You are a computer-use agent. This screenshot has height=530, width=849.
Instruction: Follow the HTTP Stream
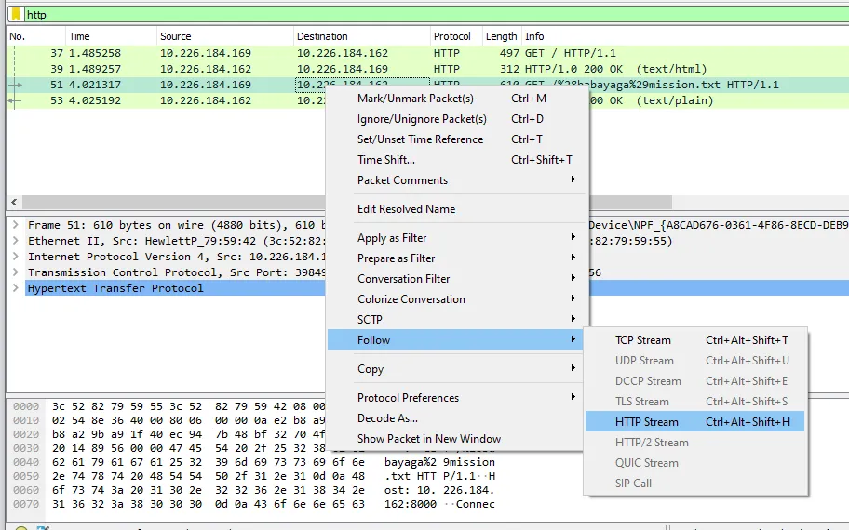pos(695,422)
